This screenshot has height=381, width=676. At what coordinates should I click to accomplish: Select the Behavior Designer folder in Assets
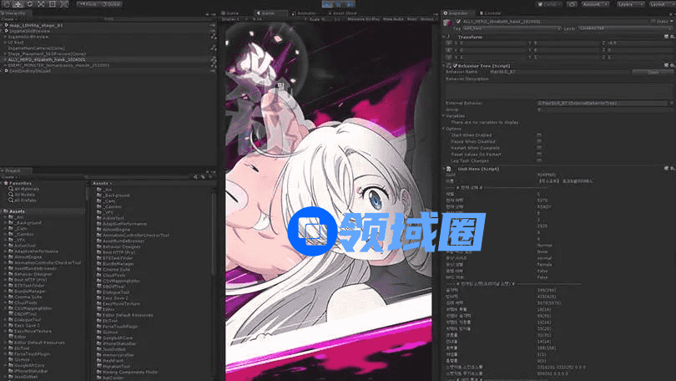tap(33, 273)
